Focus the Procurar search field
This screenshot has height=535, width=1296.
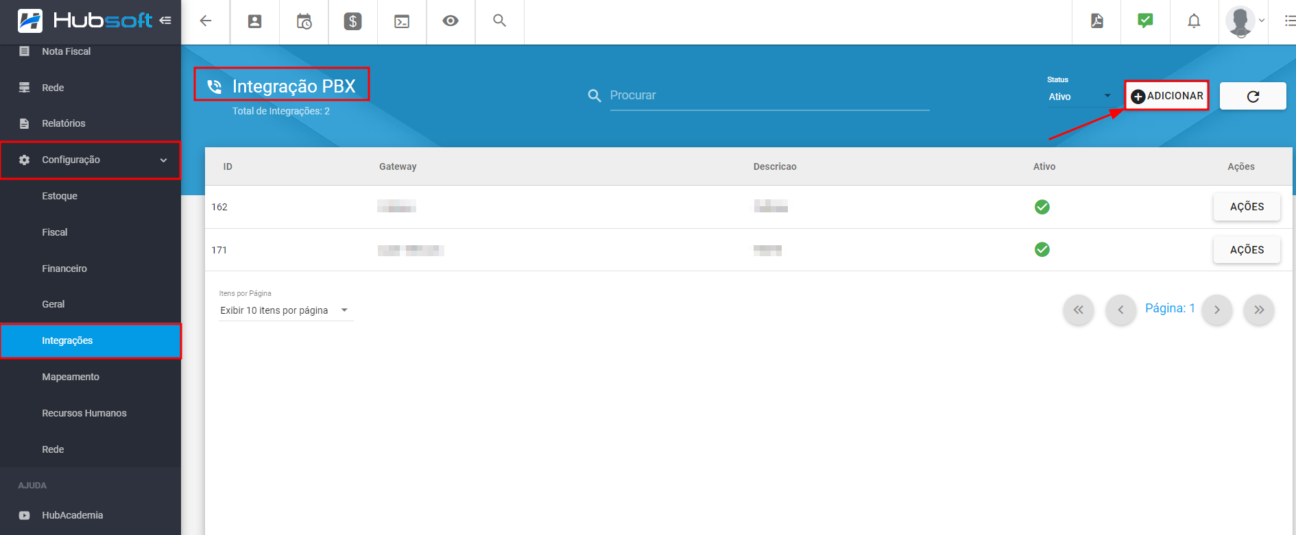click(769, 96)
